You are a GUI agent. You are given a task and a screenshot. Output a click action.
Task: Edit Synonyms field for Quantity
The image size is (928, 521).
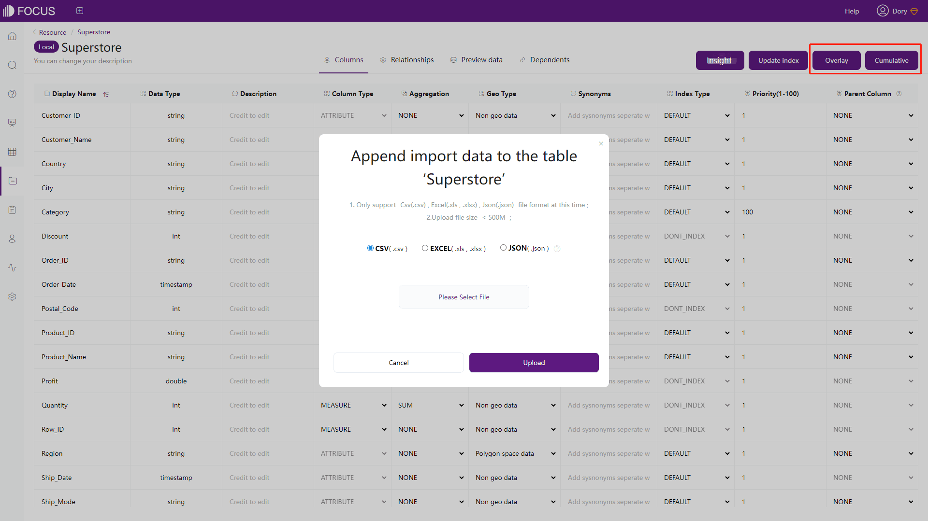coord(609,405)
